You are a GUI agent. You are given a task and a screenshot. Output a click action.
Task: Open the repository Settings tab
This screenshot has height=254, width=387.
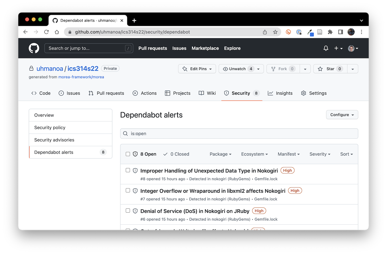314,93
